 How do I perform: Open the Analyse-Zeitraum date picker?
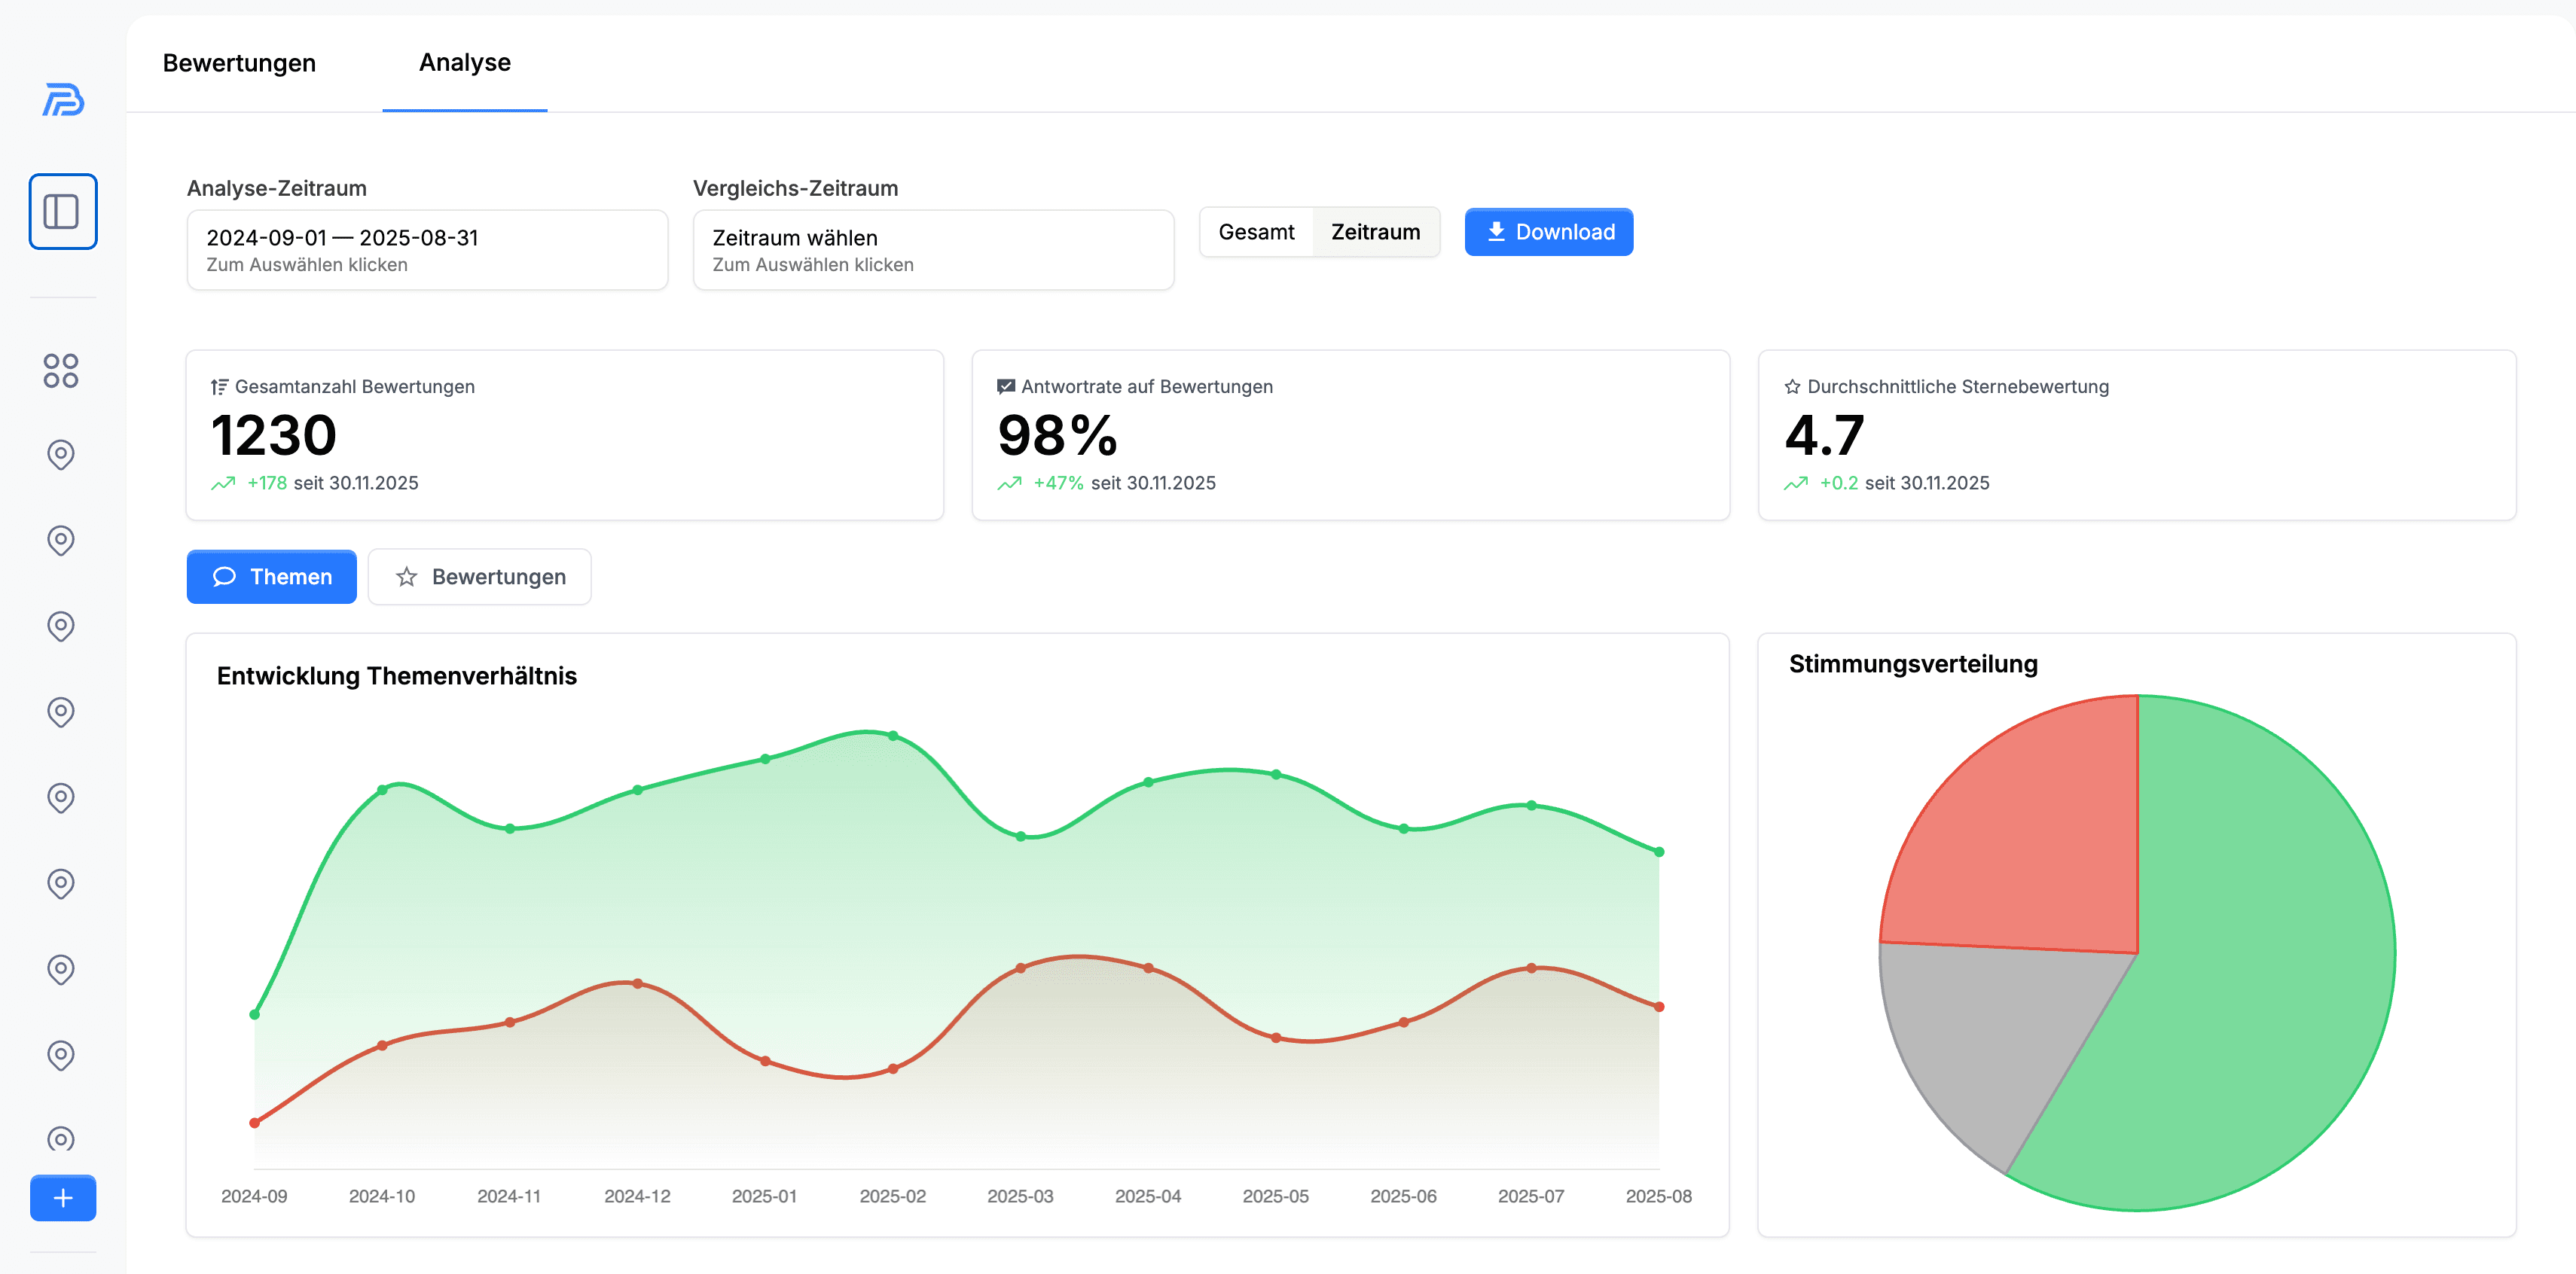[x=427, y=249]
